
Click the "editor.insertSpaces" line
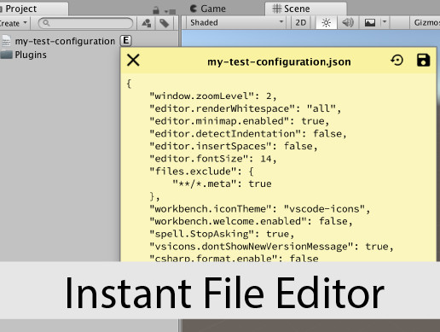(234, 146)
